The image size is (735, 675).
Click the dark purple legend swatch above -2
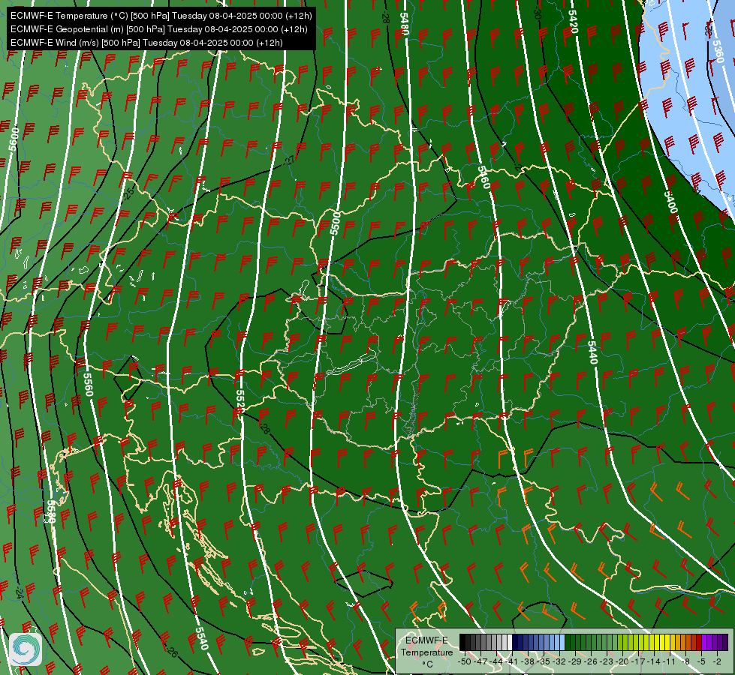[x=725, y=642]
